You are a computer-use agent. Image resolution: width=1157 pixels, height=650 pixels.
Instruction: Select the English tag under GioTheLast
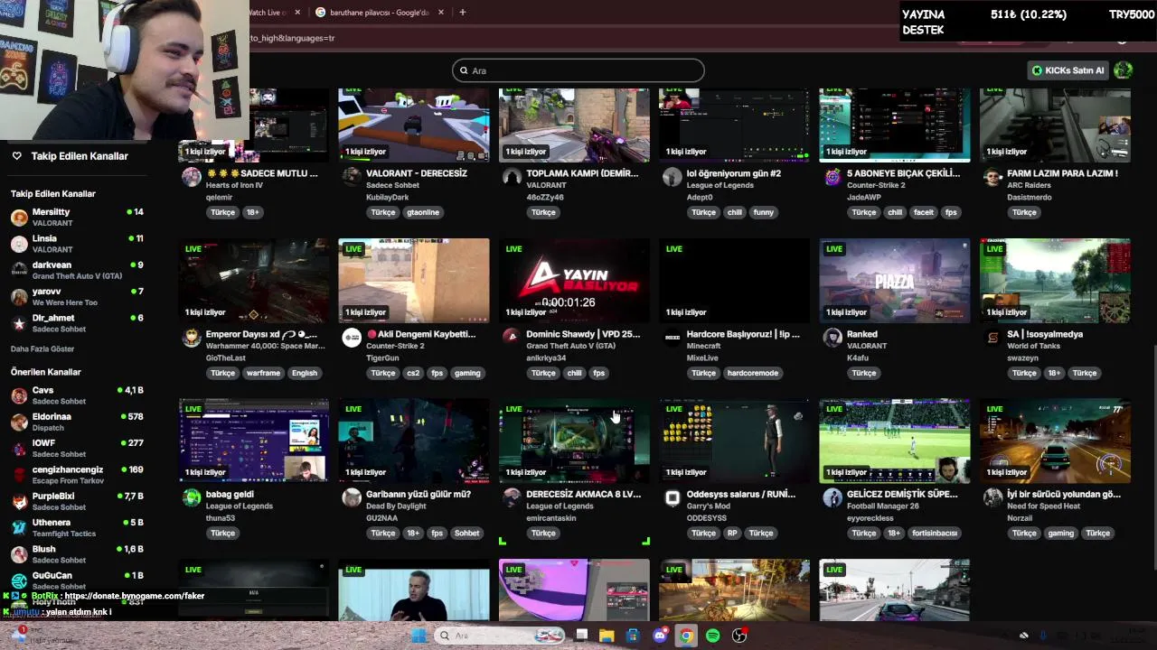305,373
